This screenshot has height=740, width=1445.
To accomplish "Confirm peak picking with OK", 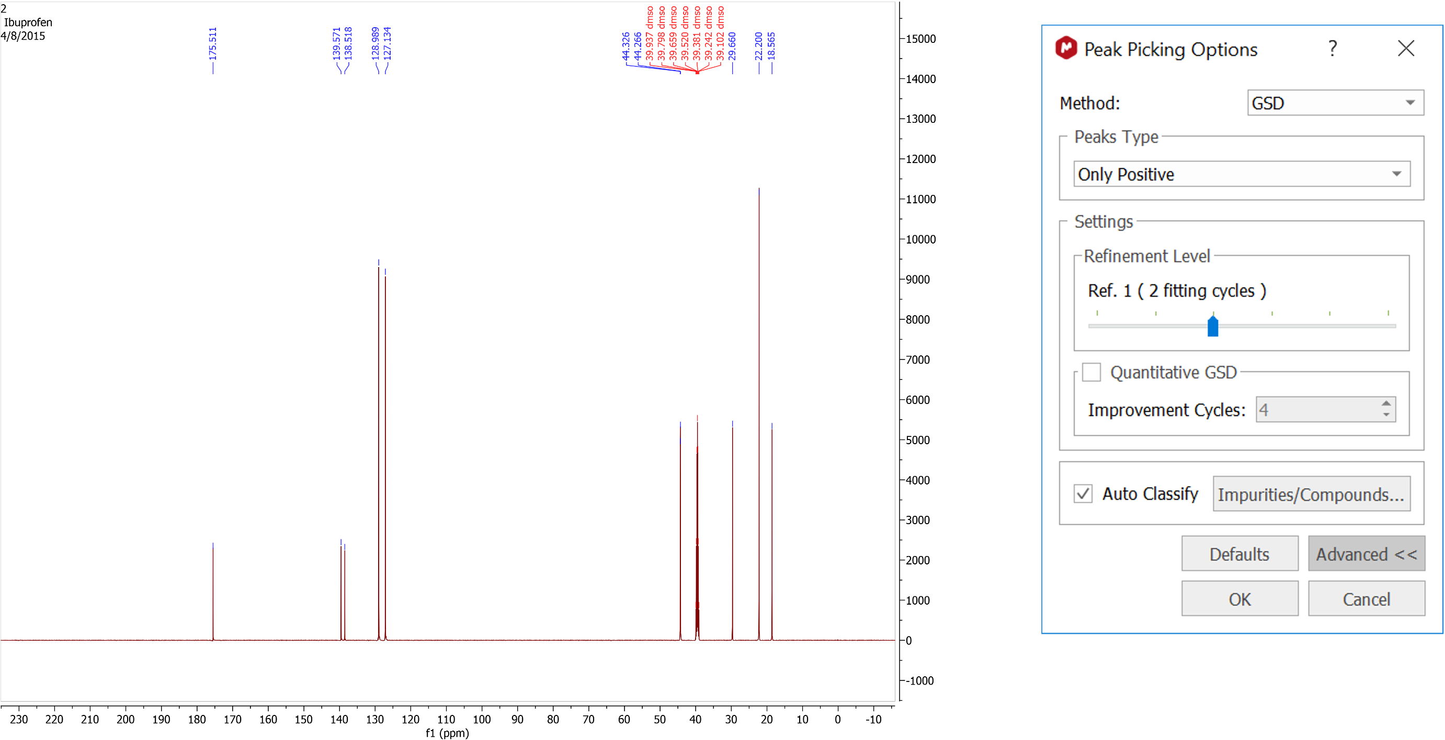I will coord(1239,599).
